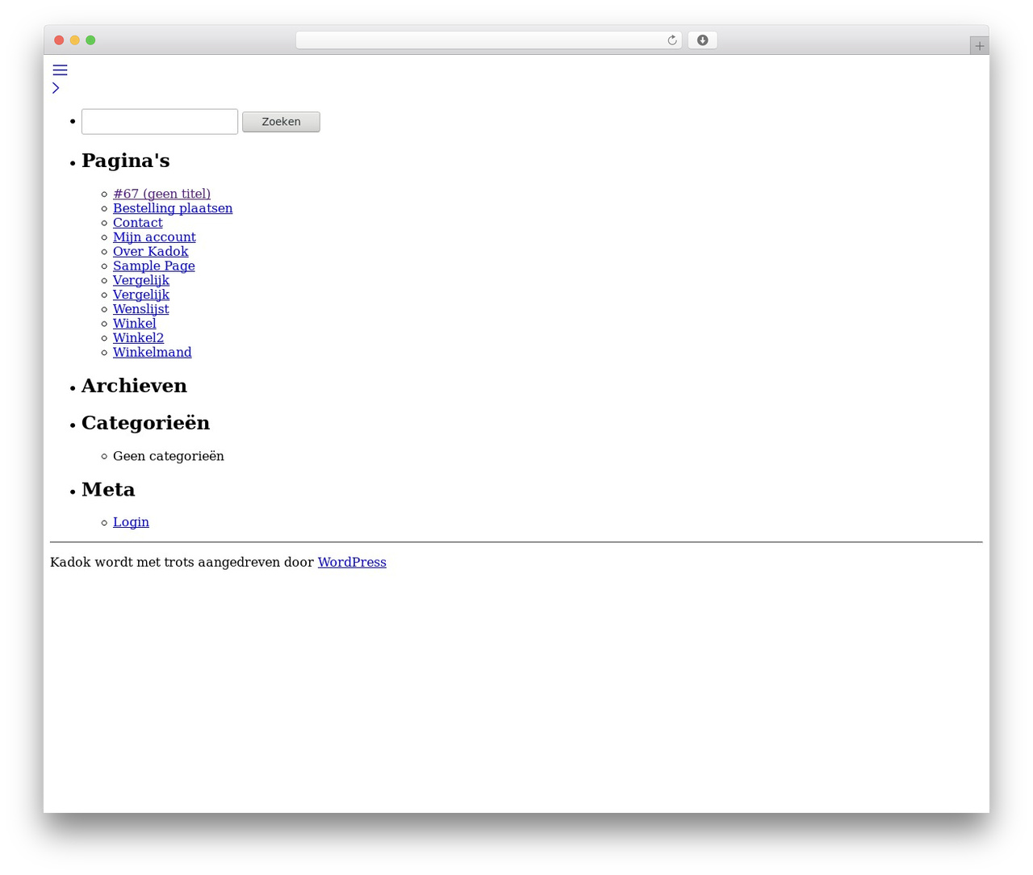
Task: Open the Sample Page link
Action: [x=154, y=266]
